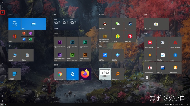Open the orange shield security software tile
Screen dimensions: 190x106
click(175, 68)
